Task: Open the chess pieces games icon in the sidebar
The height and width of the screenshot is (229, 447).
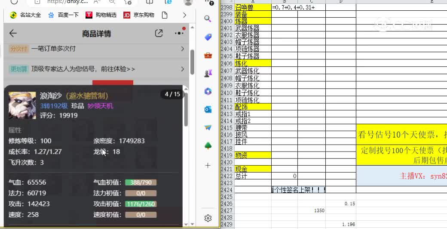Action: 208,73
